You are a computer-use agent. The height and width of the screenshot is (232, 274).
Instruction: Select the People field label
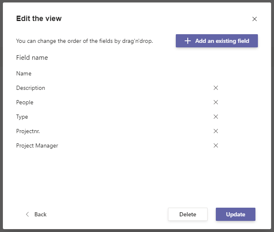tap(25, 102)
